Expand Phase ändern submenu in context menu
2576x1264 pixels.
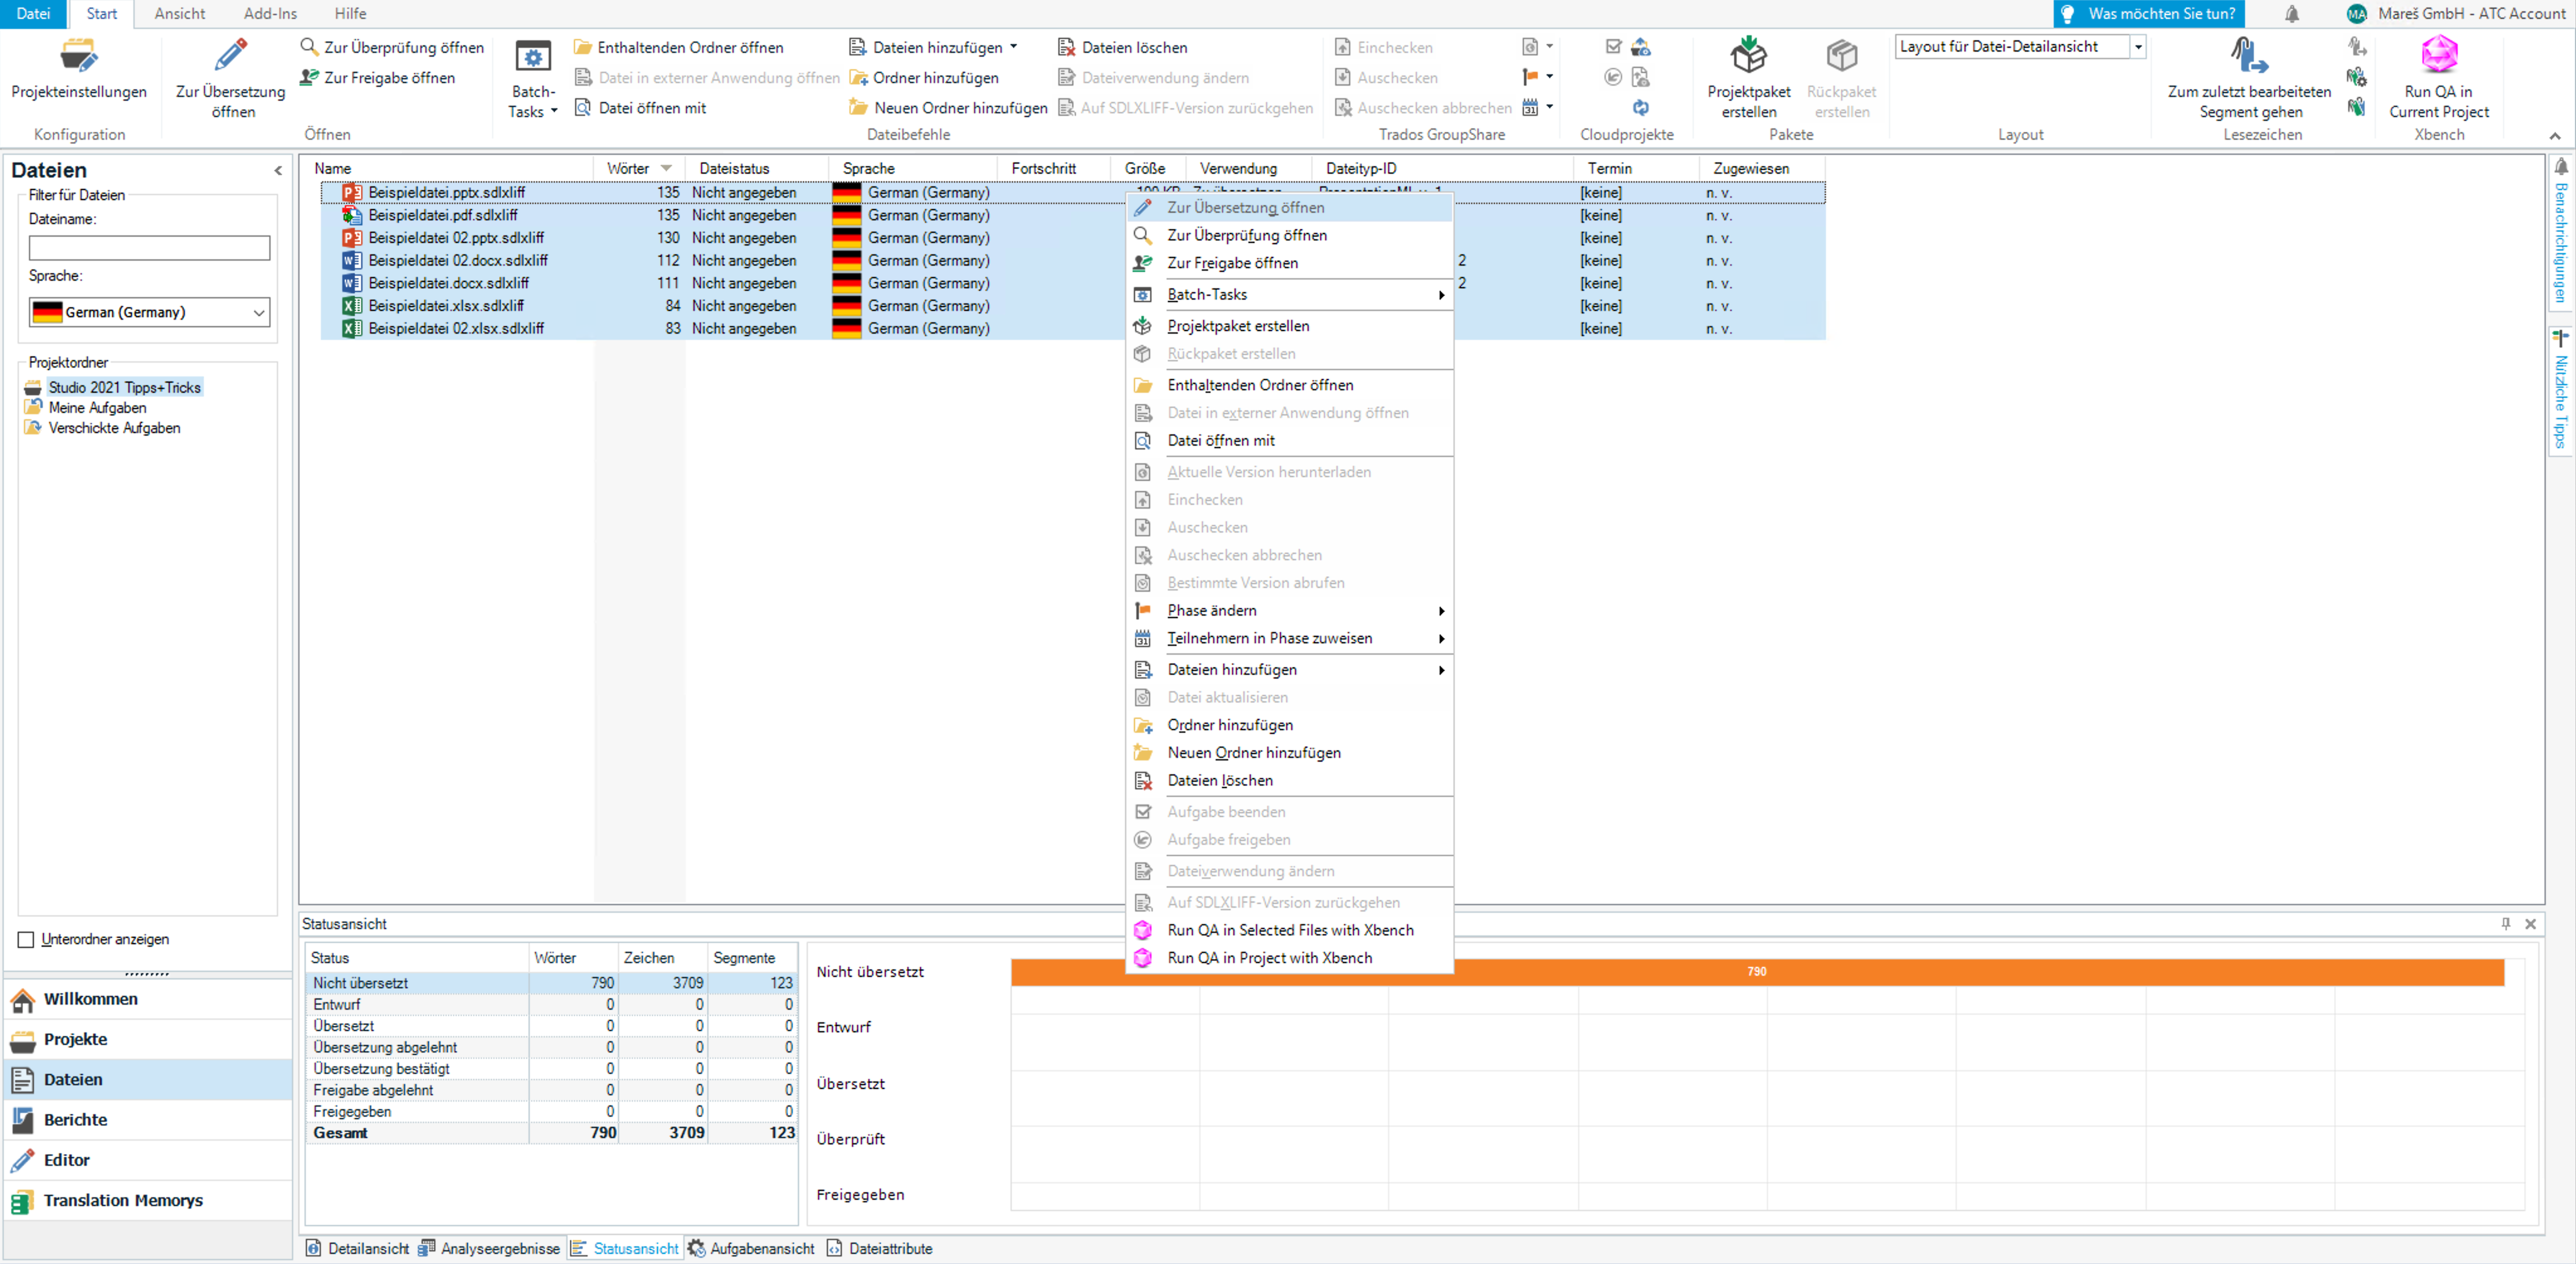[1290, 611]
